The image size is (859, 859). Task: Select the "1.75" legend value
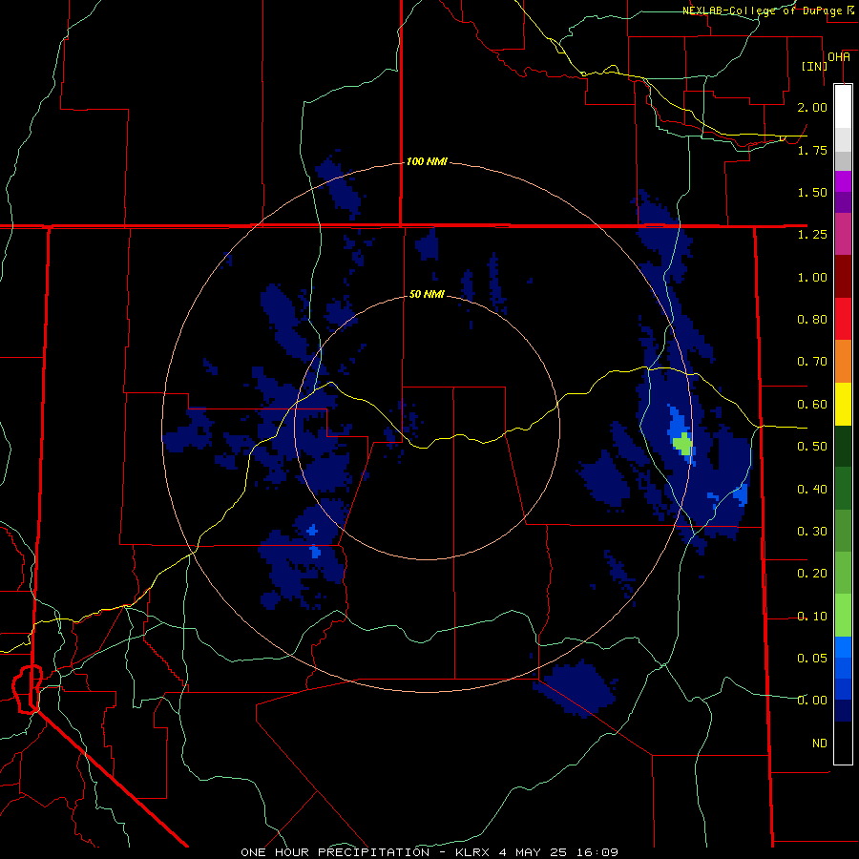tap(812, 150)
